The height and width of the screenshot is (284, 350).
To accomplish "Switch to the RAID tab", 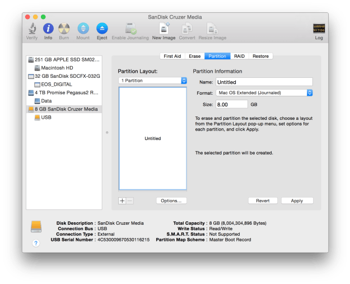I will click(240, 56).
